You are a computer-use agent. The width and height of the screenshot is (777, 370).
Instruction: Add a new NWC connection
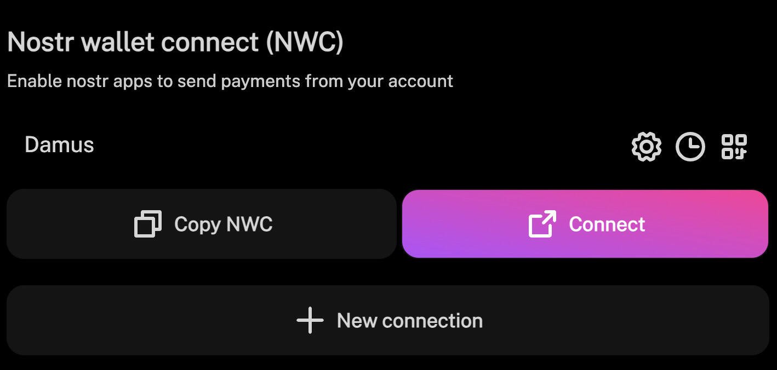pyautogui.click(x=388, y=320)
